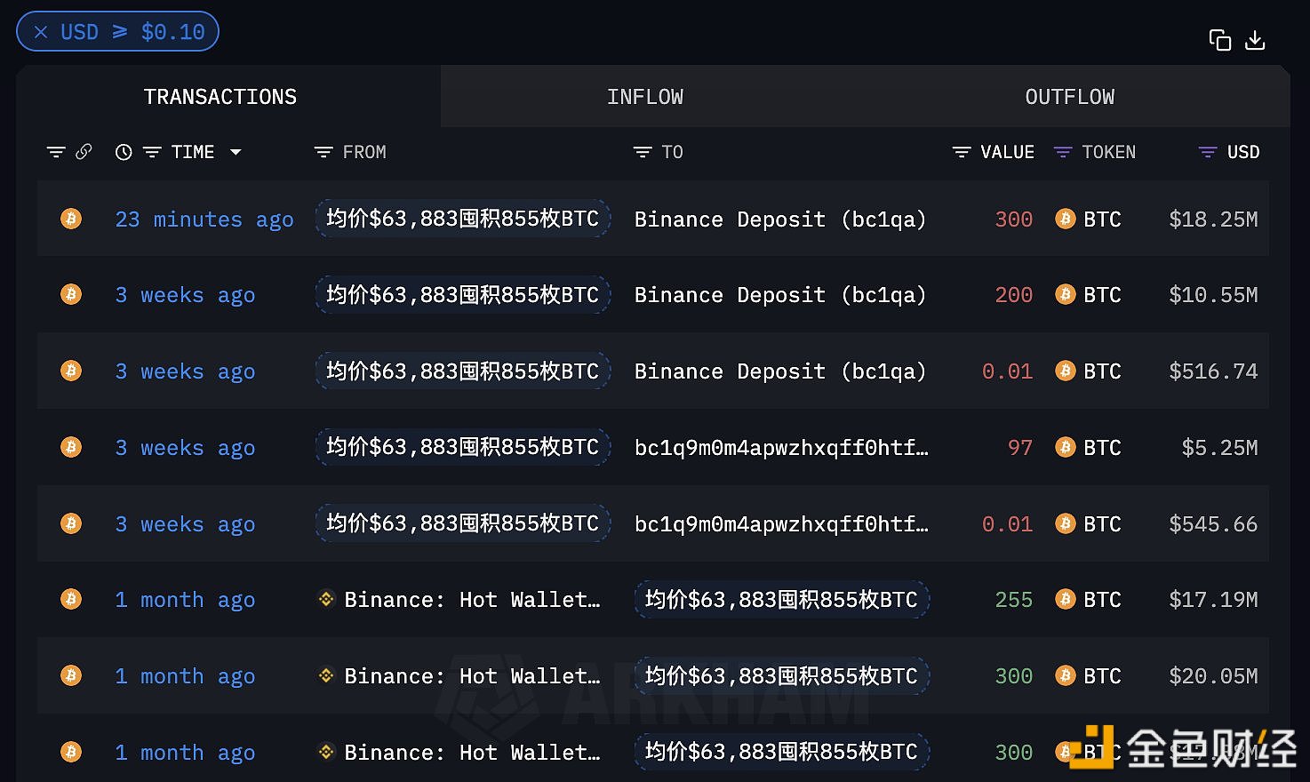Click the $20.05M USD amount
Screen dimensions: 1310x782
point(1213,676)
